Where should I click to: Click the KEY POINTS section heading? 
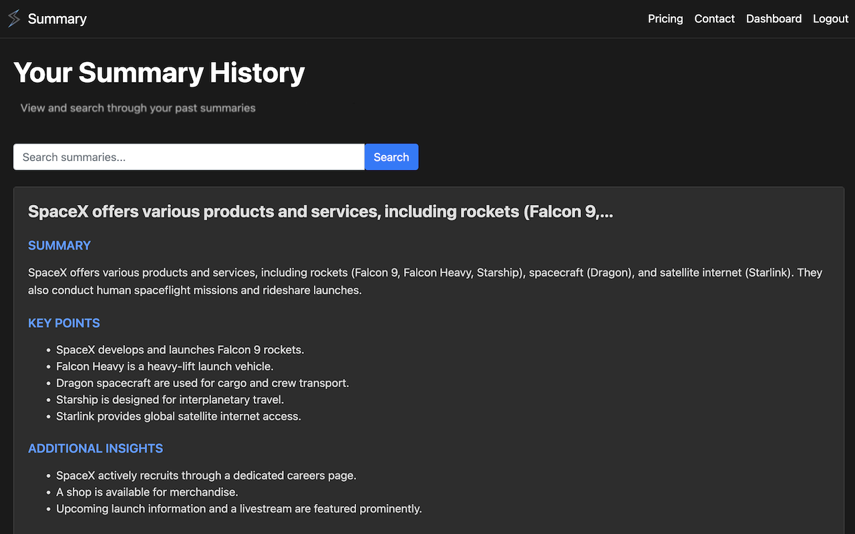point(64,323)
